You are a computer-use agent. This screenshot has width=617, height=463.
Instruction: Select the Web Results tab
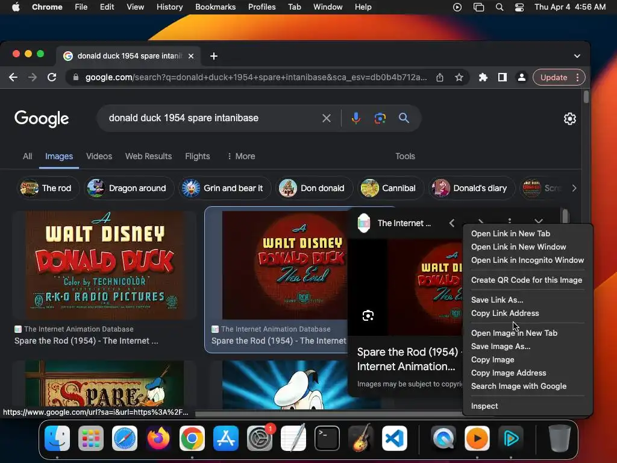coord(148,156)
